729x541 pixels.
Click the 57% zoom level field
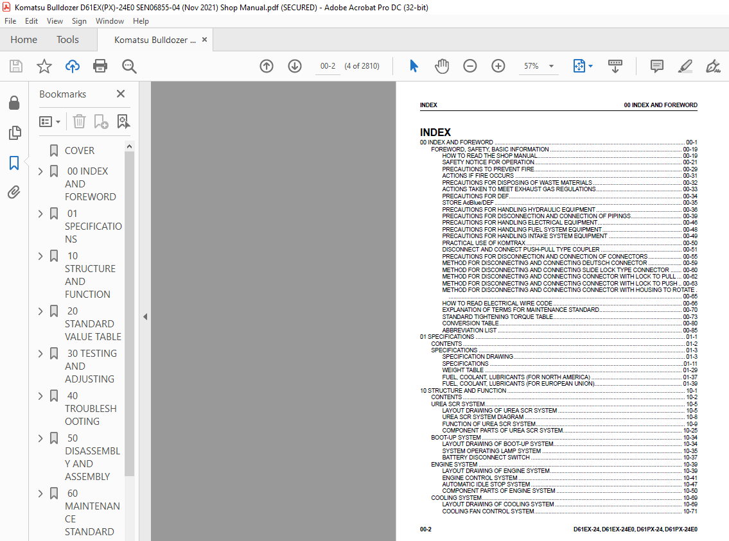pos(531,66)
